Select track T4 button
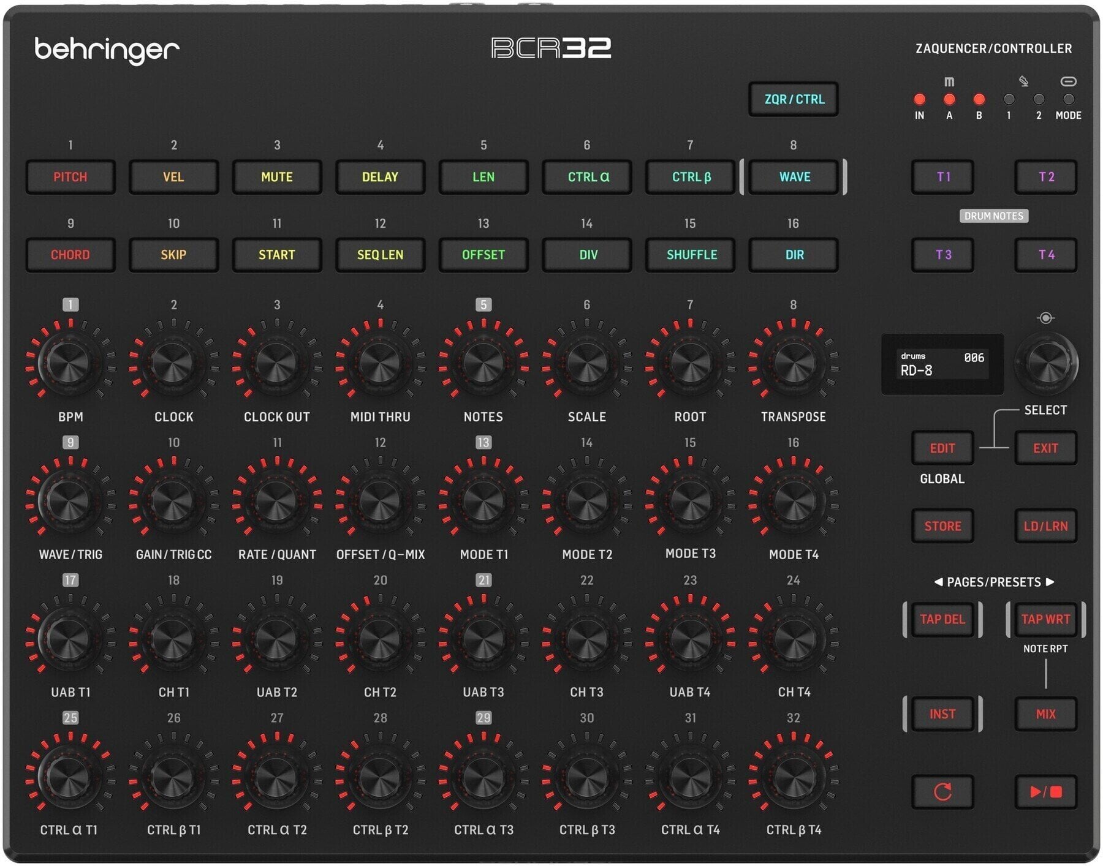Viewport: 1103px width, 866px height. pos(1046,255)
